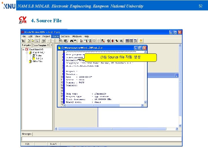Select the Notes item in project tree
The width and height of the screenshot is (208, 156).
point(39,55)
